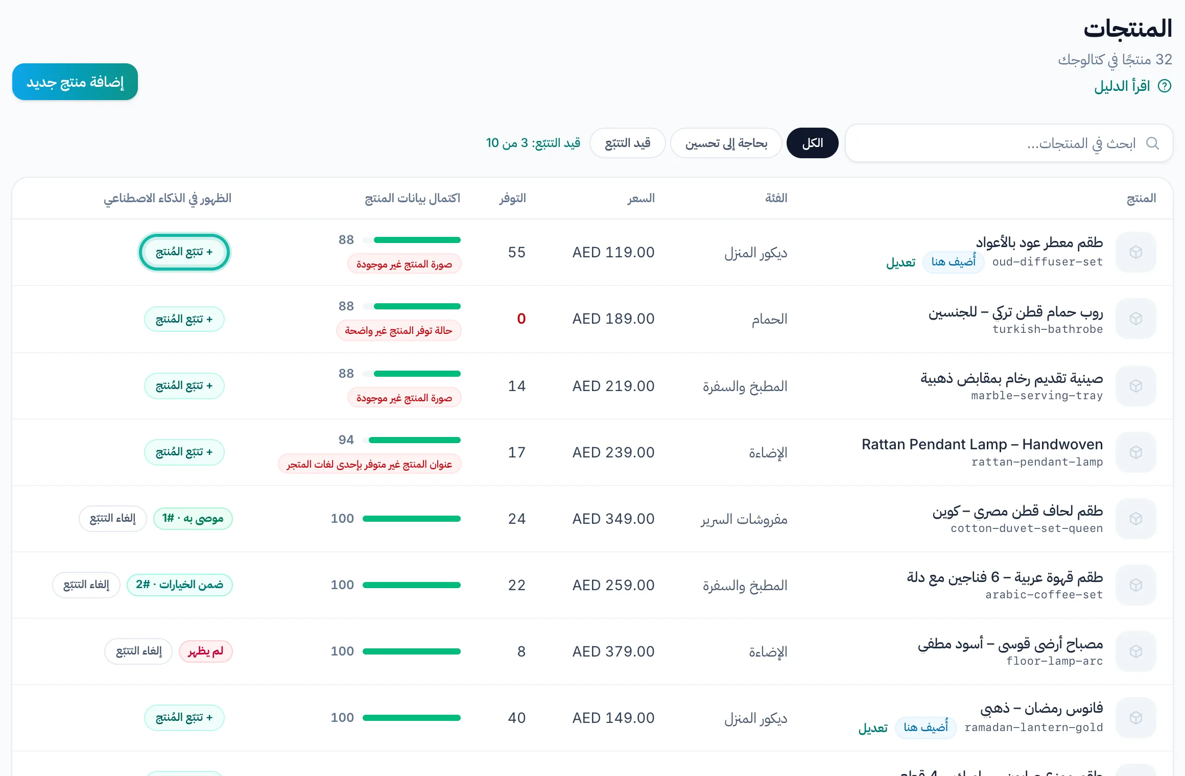
Task: Click the موصى به · #1 badge
Action: coord(193,519)
